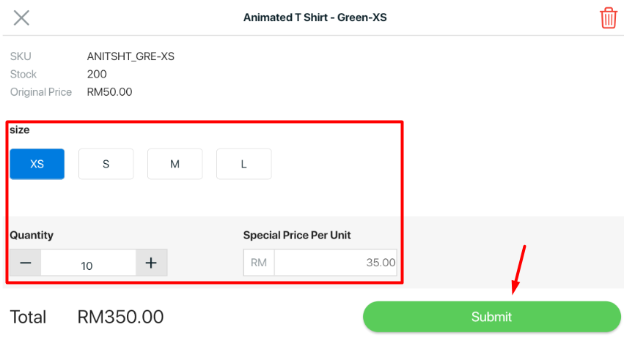Viewport: 624px width, 346px height.
Task: Decrease quantity with the minus button
Action: pyautogui.click(x=26, y=263)
